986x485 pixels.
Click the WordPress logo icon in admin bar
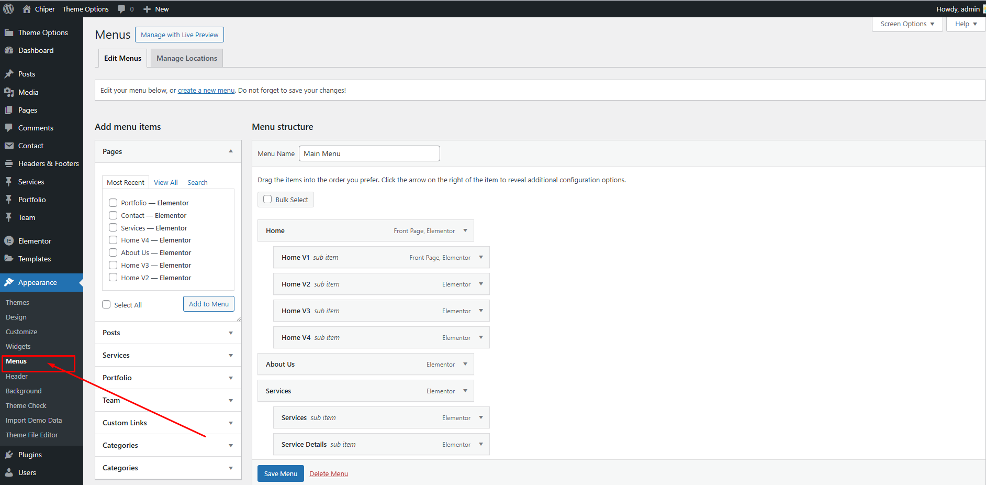point(8,9)
